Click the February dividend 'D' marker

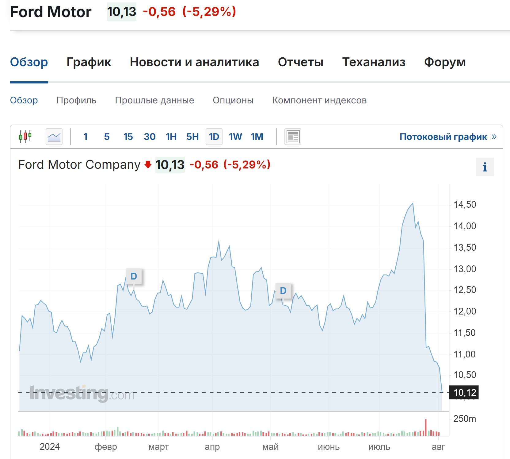pos(134,276)
